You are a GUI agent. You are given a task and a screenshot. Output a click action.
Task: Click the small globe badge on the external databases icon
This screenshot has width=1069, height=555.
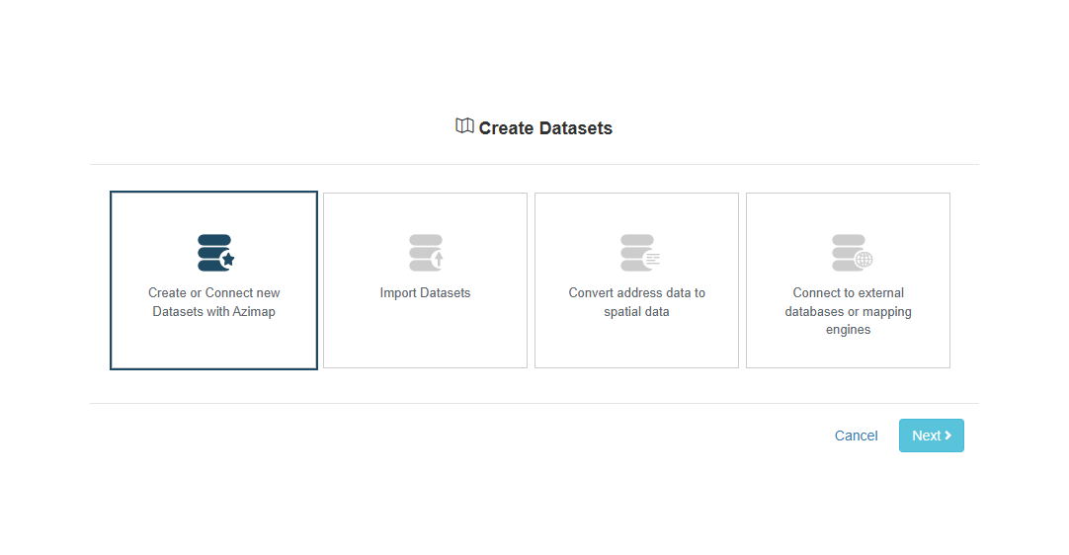863,260
